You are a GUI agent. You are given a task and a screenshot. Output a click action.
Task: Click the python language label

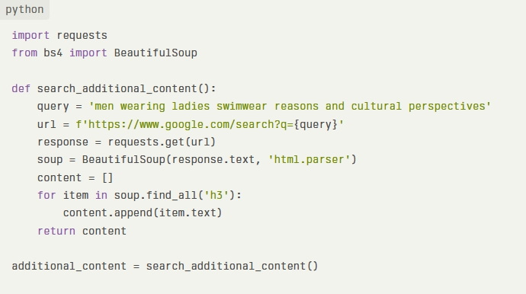[x=24, y=9]
